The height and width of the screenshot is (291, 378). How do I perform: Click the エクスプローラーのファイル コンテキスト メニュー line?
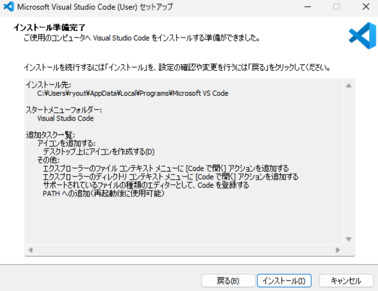tap(165, 168)
